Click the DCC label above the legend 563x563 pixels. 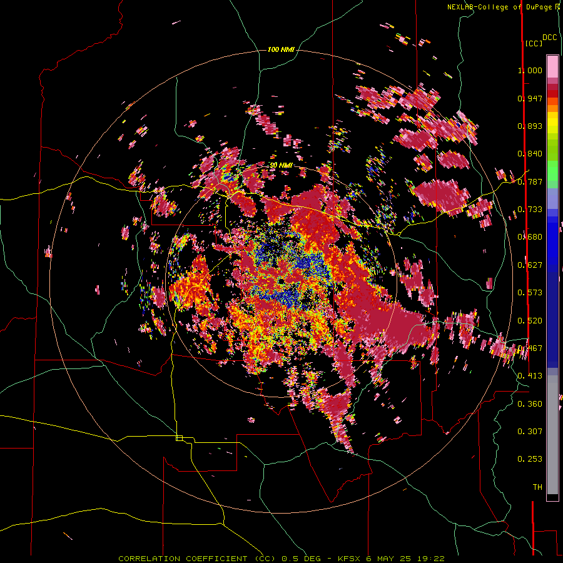pos(549,38)
